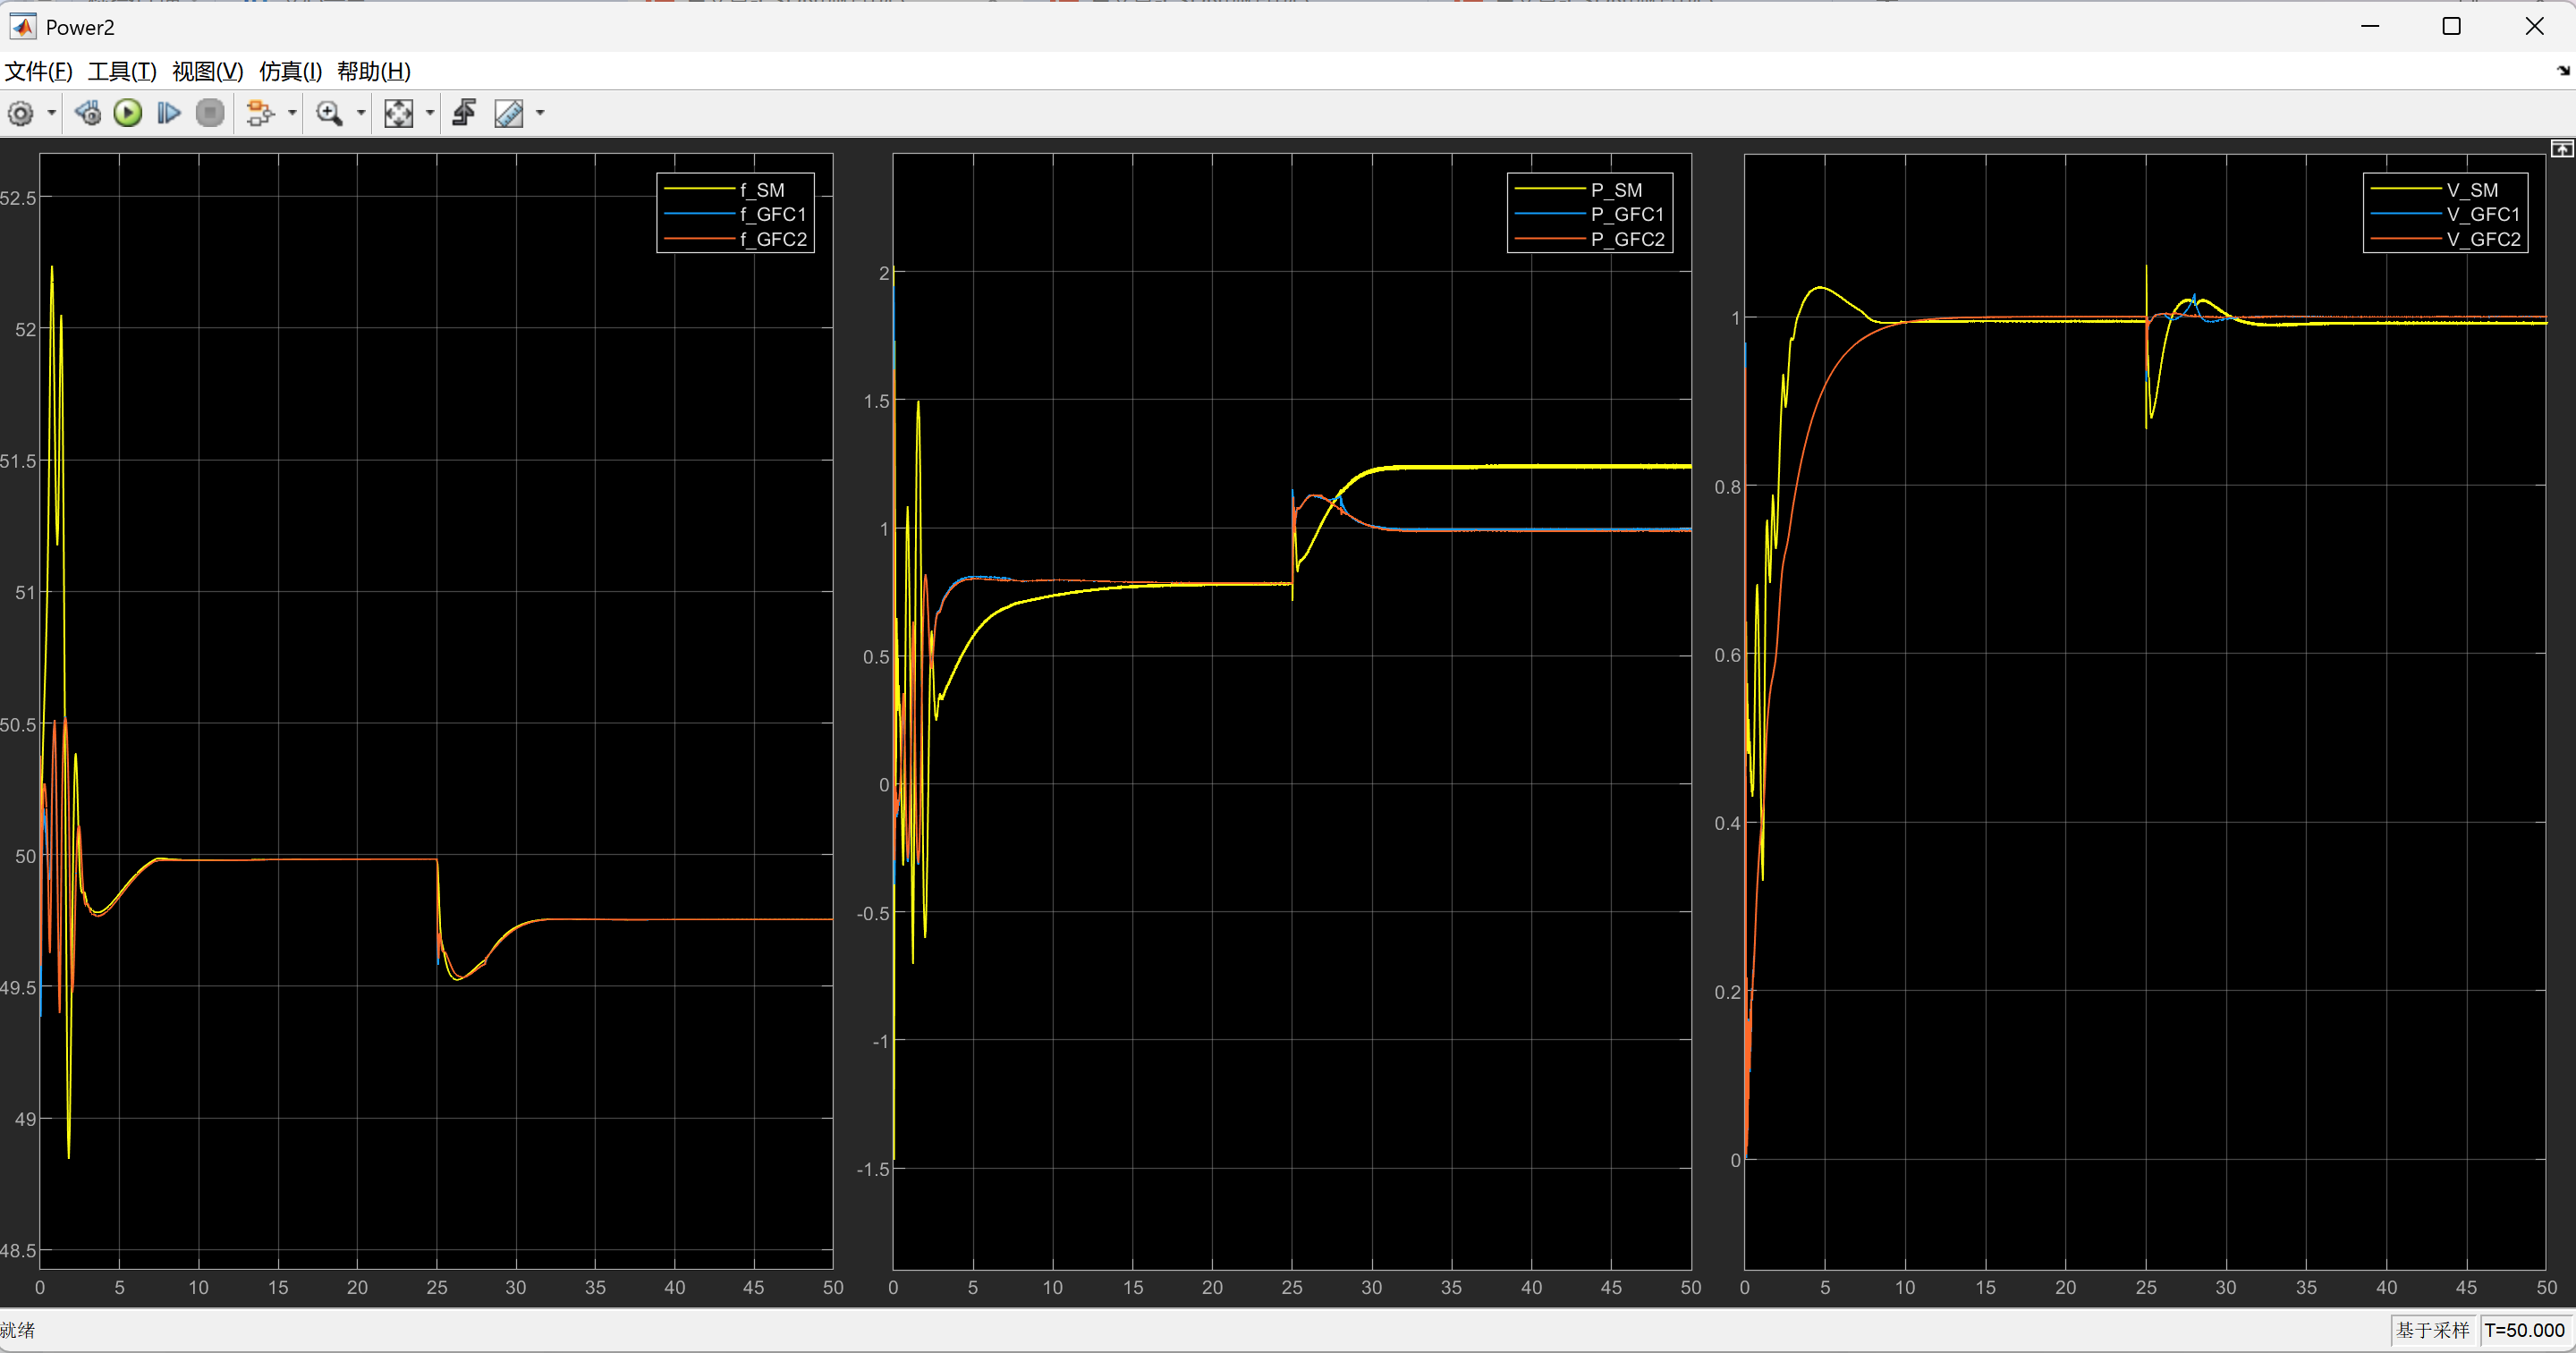Image resolution: width=2576 pixels, height=1353 pixels.
Task: Open the triggers tool icon
Action: coord(464,114)
